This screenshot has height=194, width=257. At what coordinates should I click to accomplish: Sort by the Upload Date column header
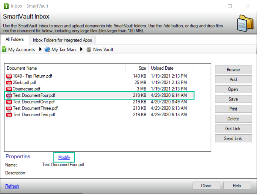171,68
